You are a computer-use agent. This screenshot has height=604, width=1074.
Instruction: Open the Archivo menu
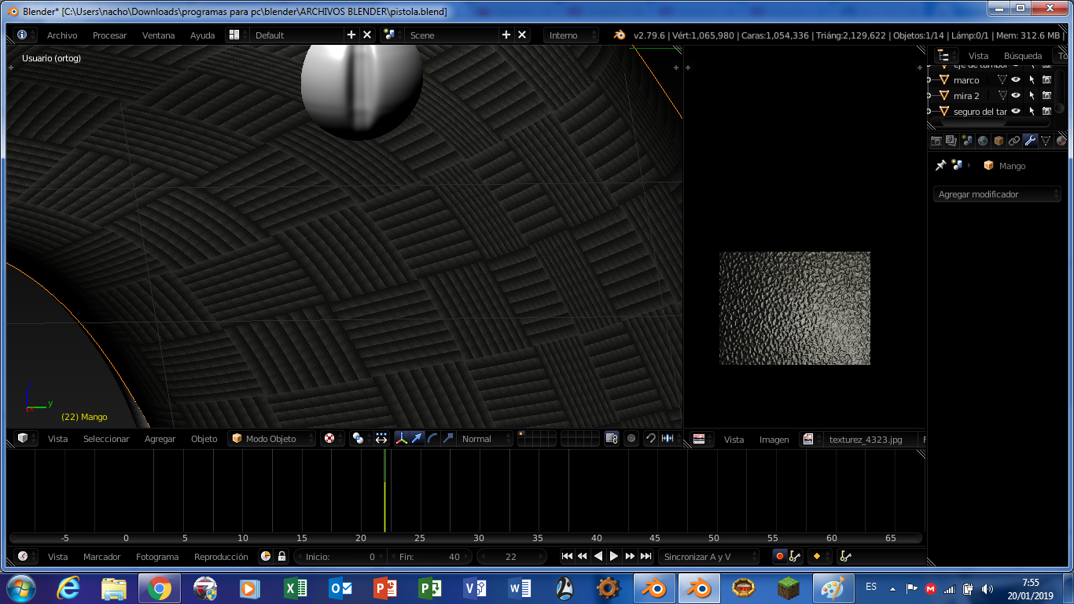click(62, 35)
